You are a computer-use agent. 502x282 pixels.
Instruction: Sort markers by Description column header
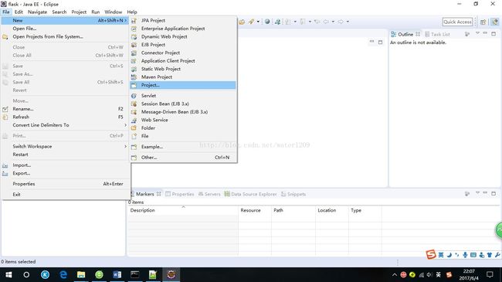pyautogui.click(x=183, y=210)
